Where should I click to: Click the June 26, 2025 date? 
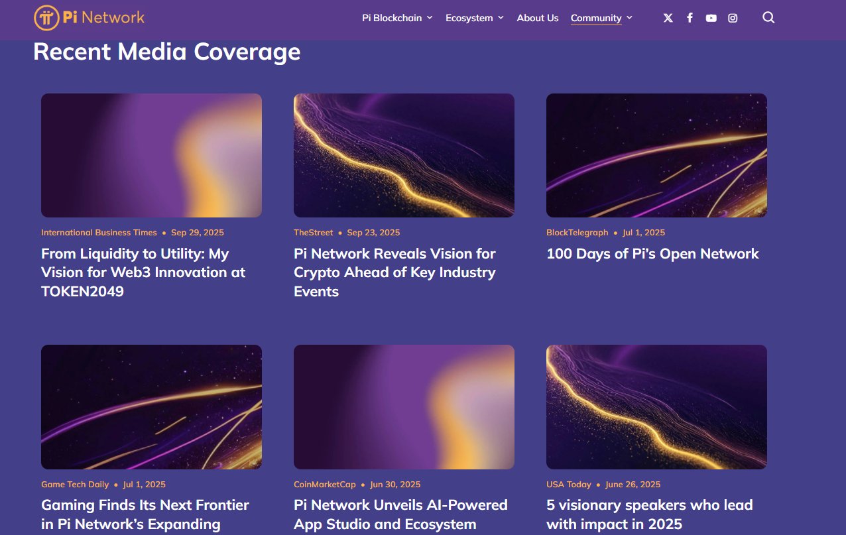pos(633,485)
